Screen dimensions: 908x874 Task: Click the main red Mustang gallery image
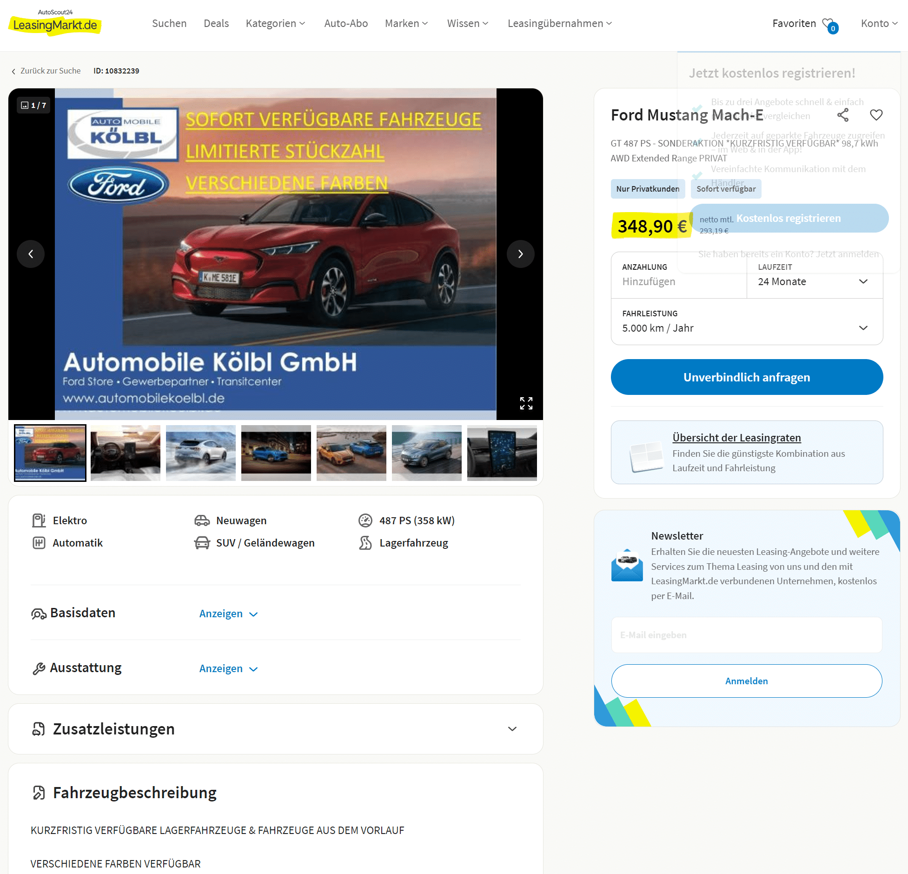pyautogui.click(x=276, y=254)
